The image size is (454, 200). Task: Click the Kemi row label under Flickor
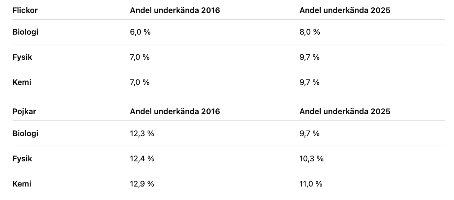pos(22,82)
